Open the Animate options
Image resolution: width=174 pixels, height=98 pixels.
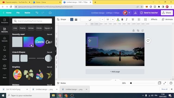[x=167, y=19]
